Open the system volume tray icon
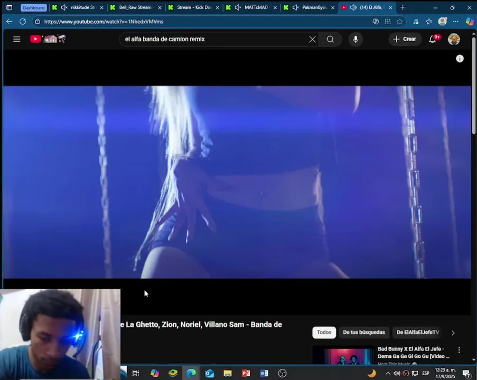This screenshot has width=477, height=380. pos(397,373)
